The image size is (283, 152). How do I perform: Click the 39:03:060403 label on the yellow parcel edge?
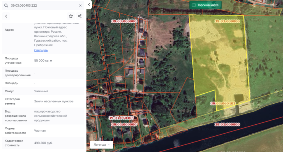pos(223,103)
